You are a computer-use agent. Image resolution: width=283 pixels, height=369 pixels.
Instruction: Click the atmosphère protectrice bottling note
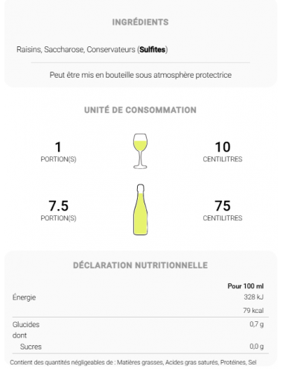click(x=141, y=75)
